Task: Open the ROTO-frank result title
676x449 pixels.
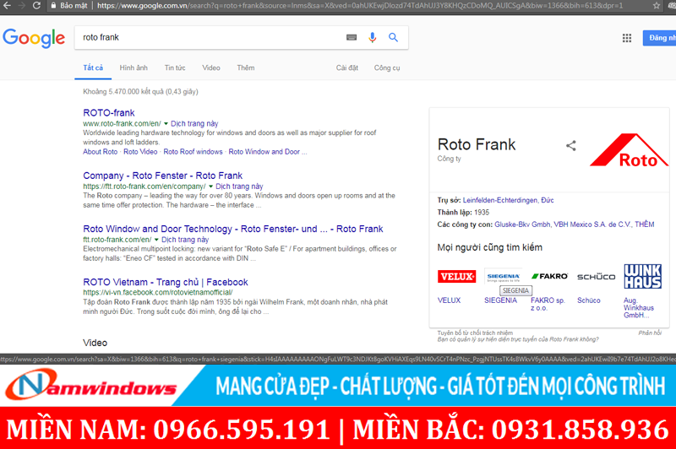Action: [x=109, y=113]
